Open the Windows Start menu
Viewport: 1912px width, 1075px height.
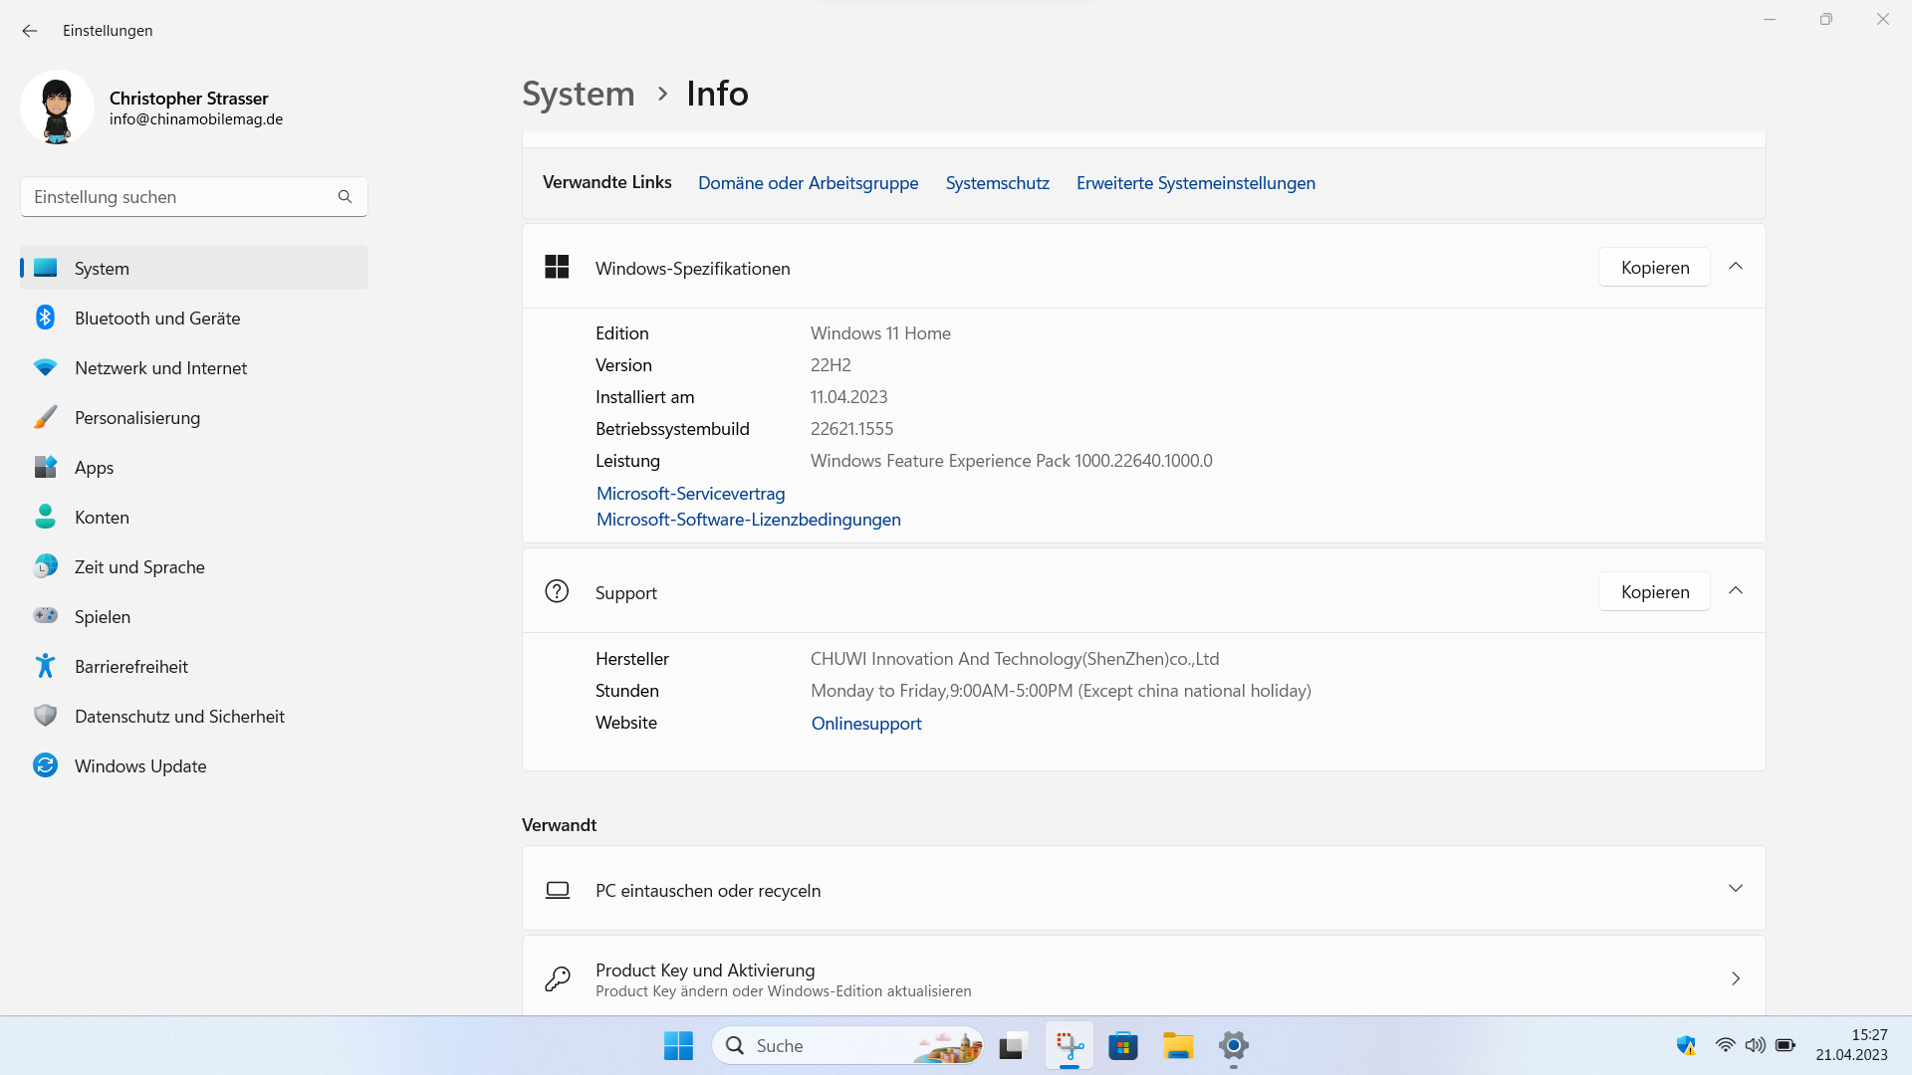[678, 1046]
